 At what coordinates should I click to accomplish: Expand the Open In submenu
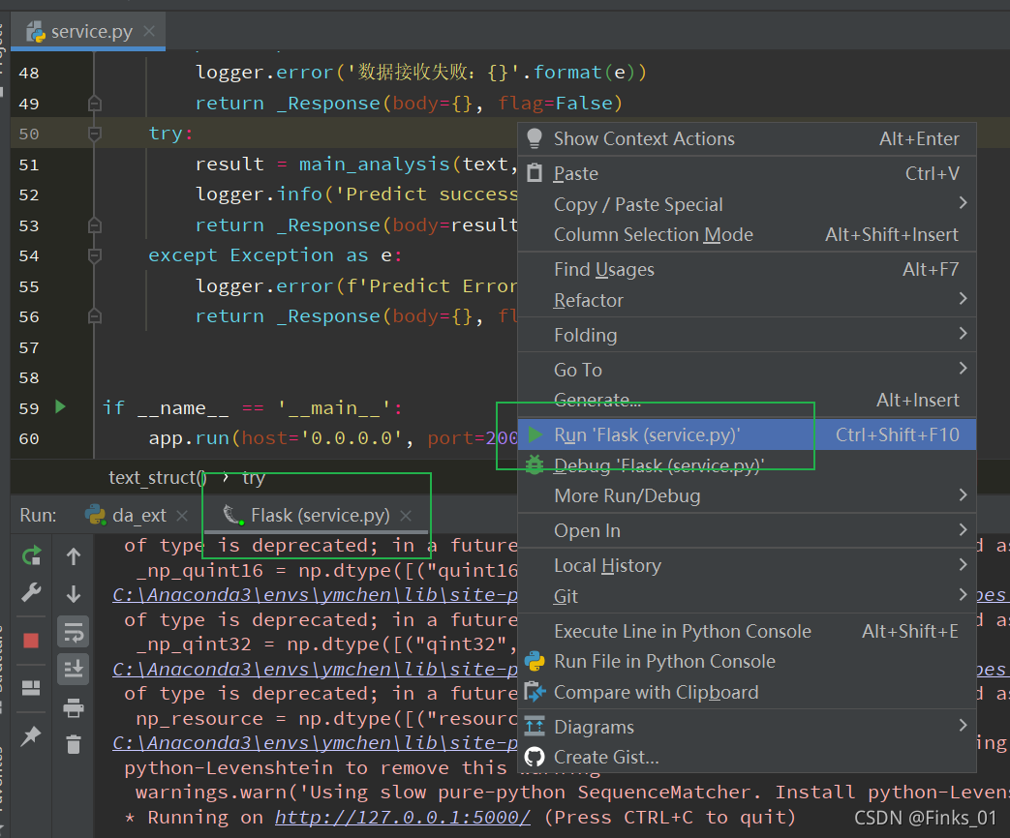coord(748,531)
